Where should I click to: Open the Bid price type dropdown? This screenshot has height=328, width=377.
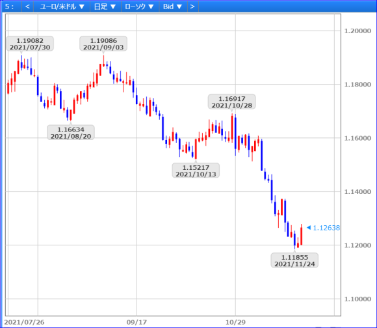click(172, 7)
